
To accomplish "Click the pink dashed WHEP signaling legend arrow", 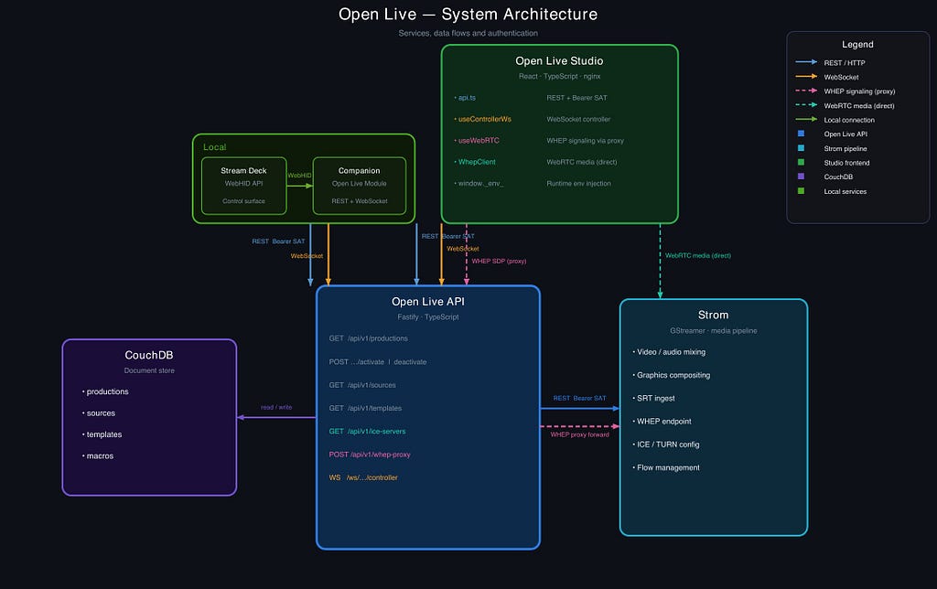I will click(x=806, y=91).
